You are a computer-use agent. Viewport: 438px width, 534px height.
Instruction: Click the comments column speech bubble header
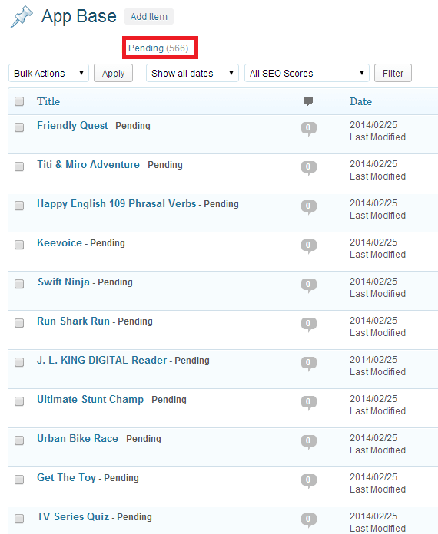coord(308,101)
